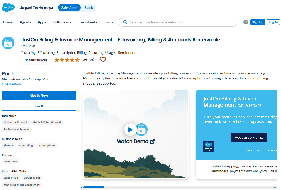Click the AgentExchange title
This screenshot has height=190, width=281.
[x=37, y=8]
